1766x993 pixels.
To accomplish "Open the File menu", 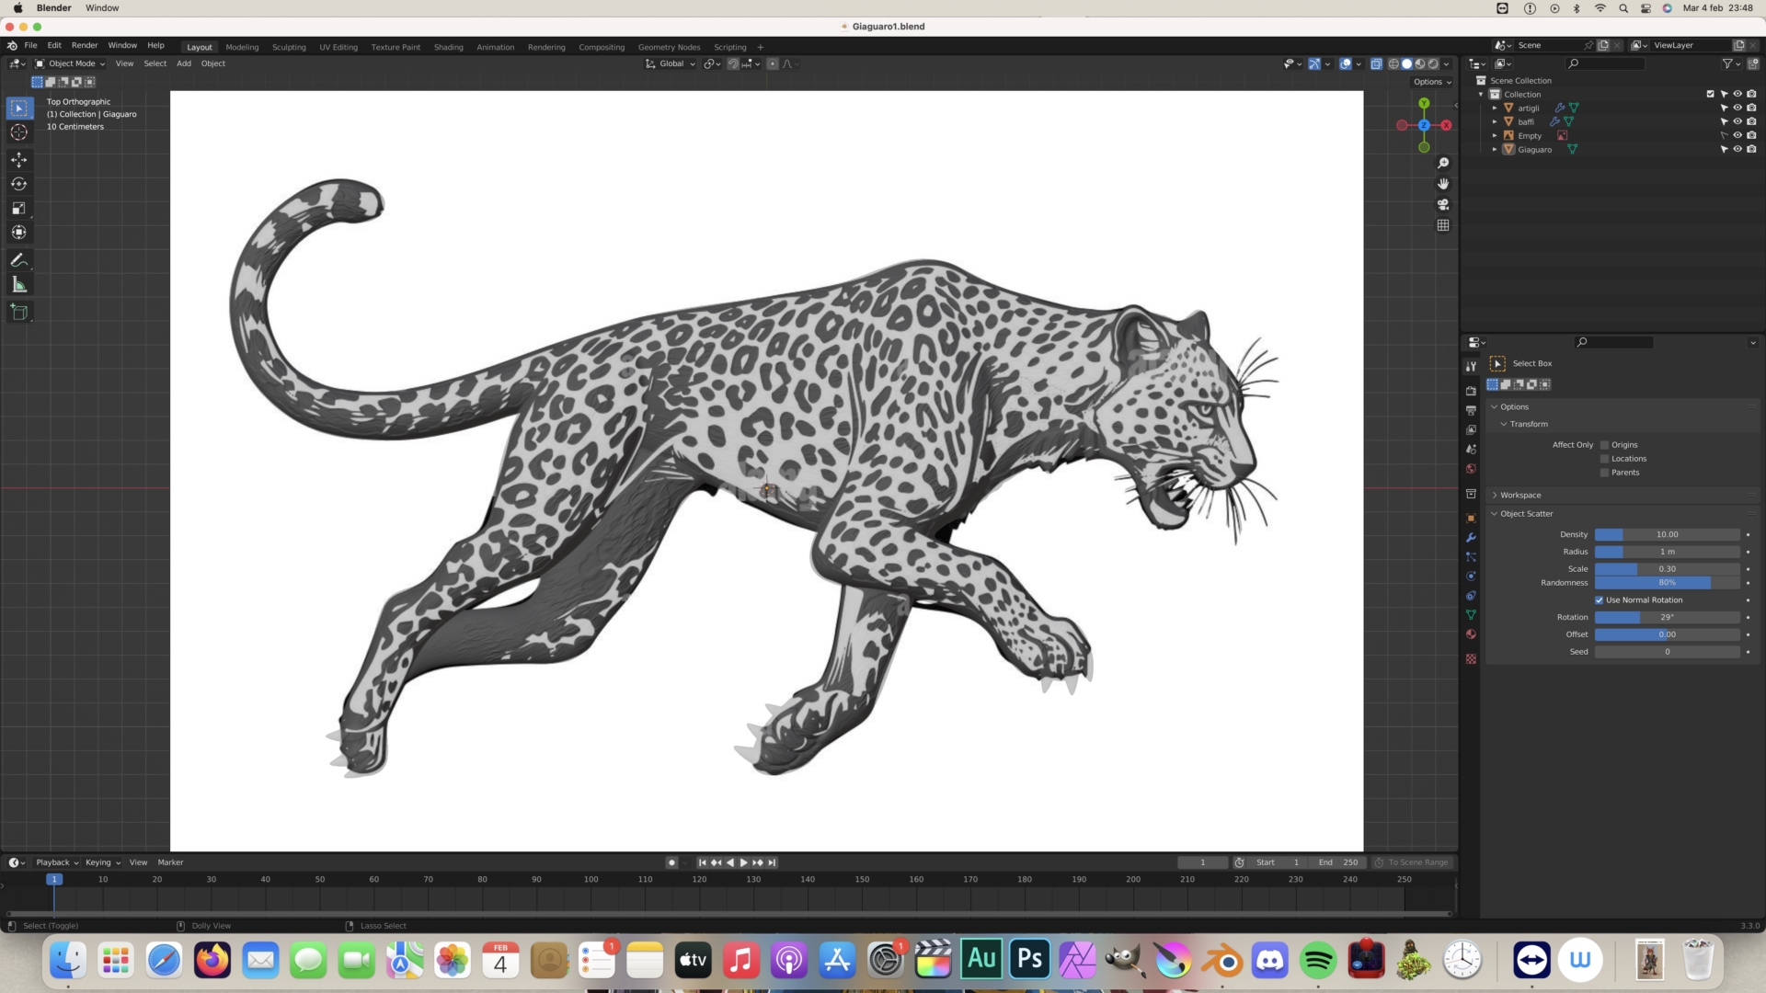I will [30, 45].
